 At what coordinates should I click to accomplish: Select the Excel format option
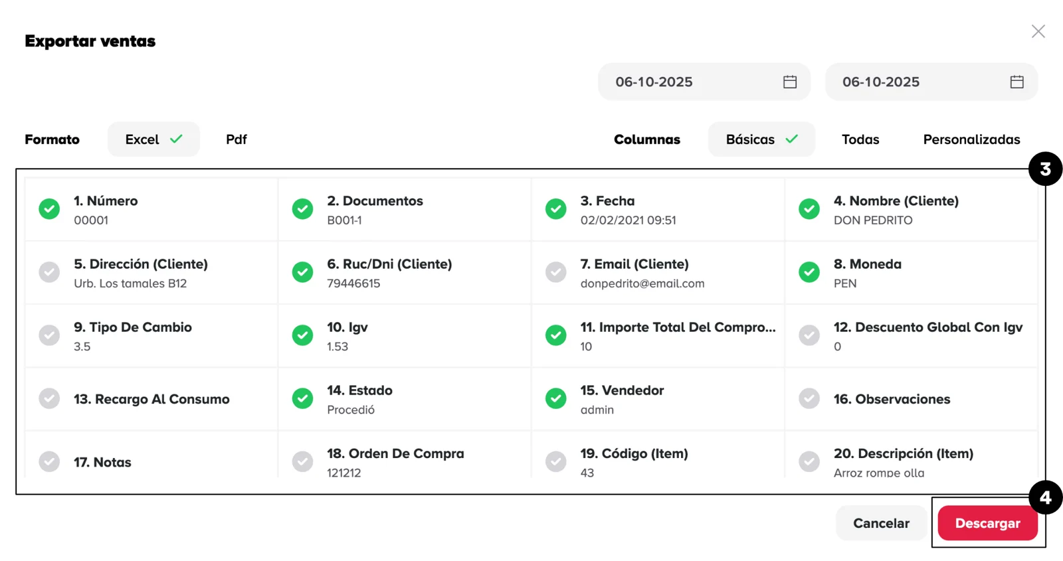(153, 139)
